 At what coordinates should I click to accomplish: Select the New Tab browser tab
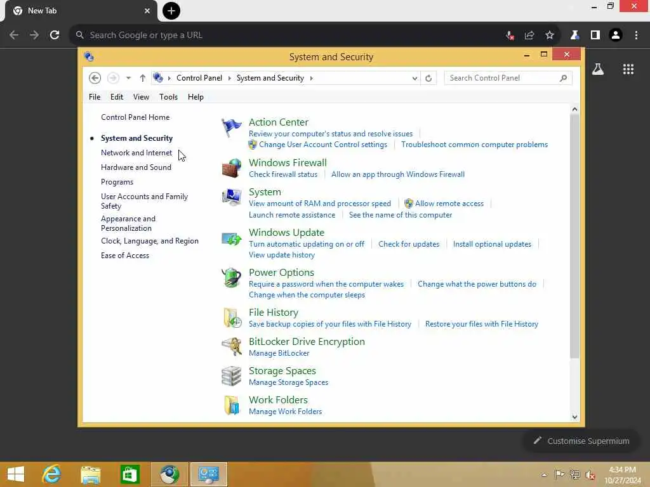point(81,11)
